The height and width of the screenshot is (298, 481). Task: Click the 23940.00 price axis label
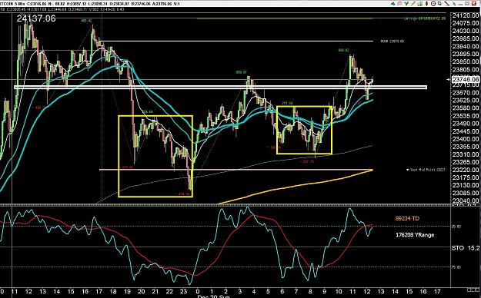(466, 46)
